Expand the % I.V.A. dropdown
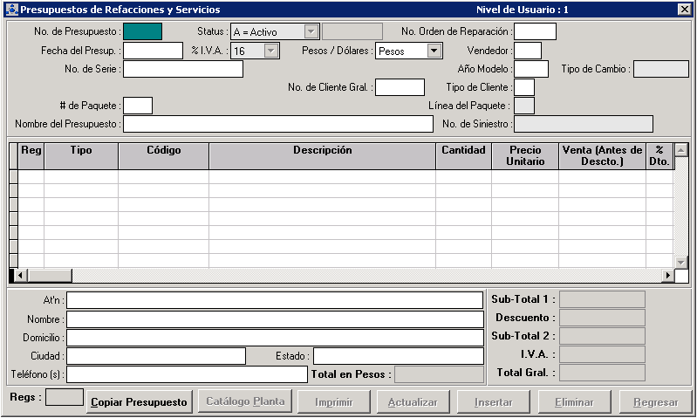This screenshot has width=697, height=418. click(x=271, y=51)
